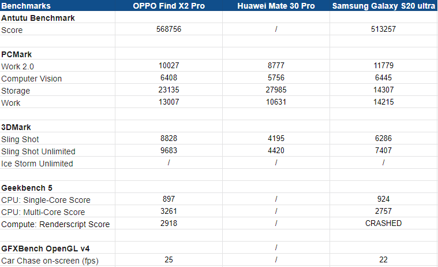
Task: Select the Huawei Mate 30 Pro column header
Action: [276, 6]
